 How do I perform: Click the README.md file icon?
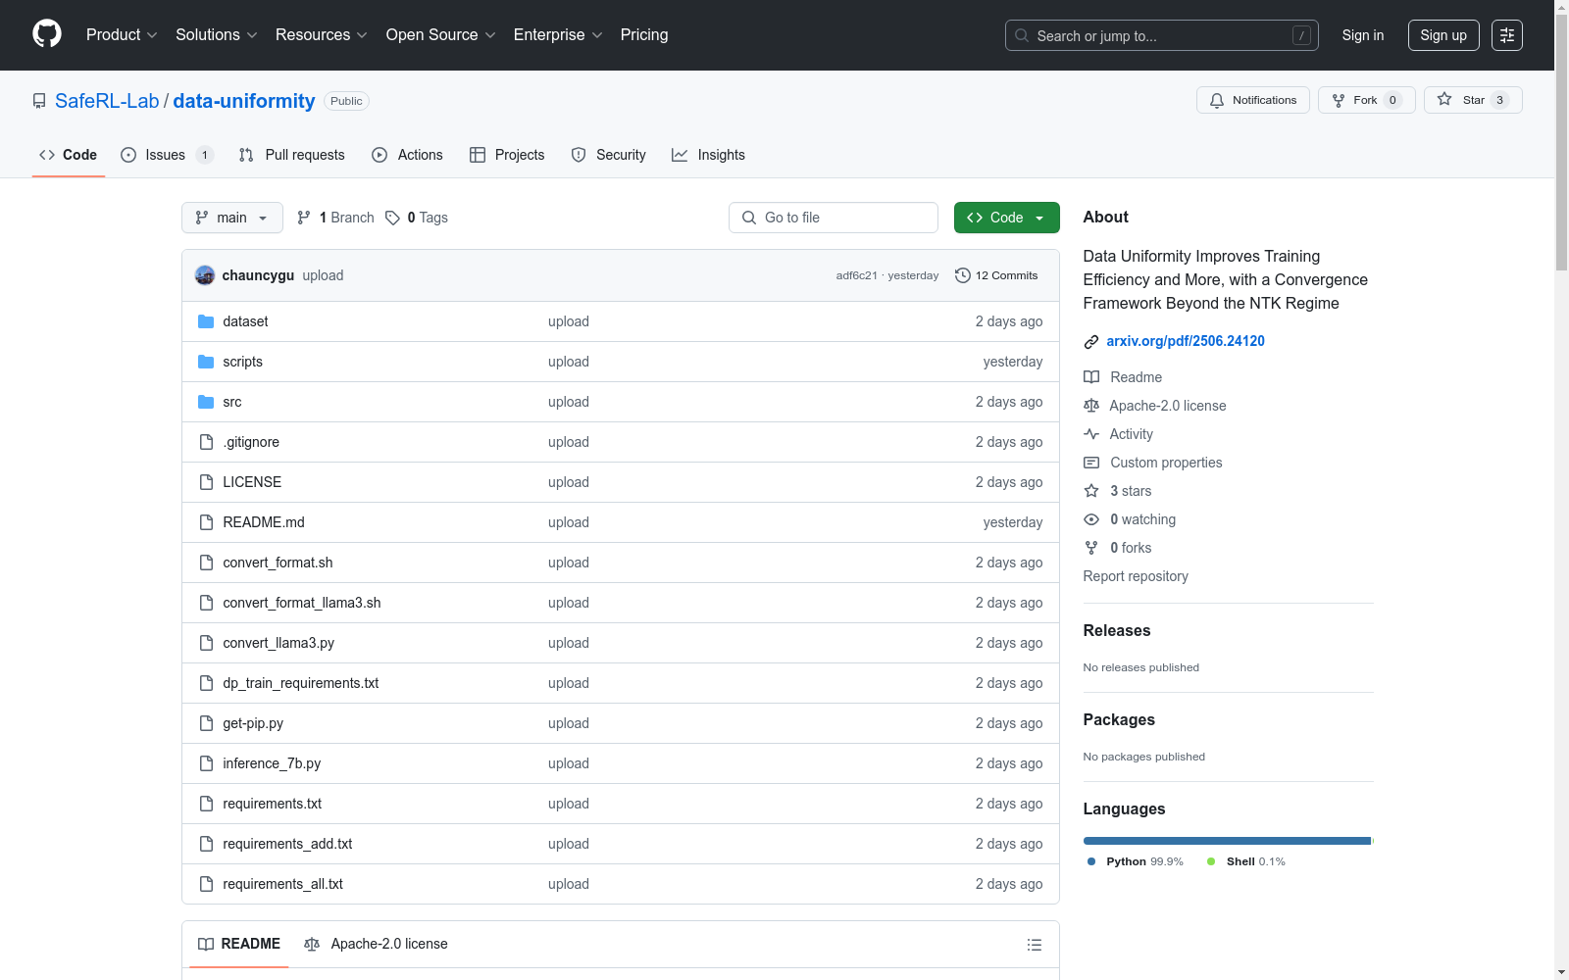click(206, 522)
